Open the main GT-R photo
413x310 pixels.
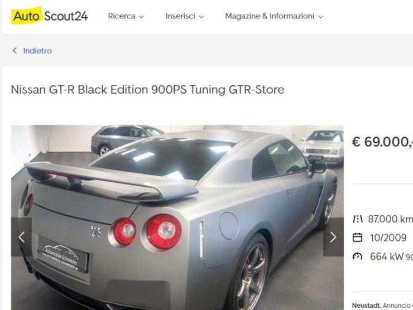point(177,217)
